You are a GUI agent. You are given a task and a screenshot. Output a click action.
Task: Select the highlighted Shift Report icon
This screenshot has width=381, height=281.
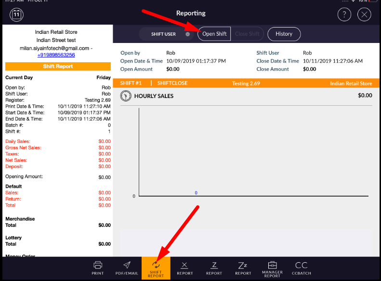click(156, 268)
